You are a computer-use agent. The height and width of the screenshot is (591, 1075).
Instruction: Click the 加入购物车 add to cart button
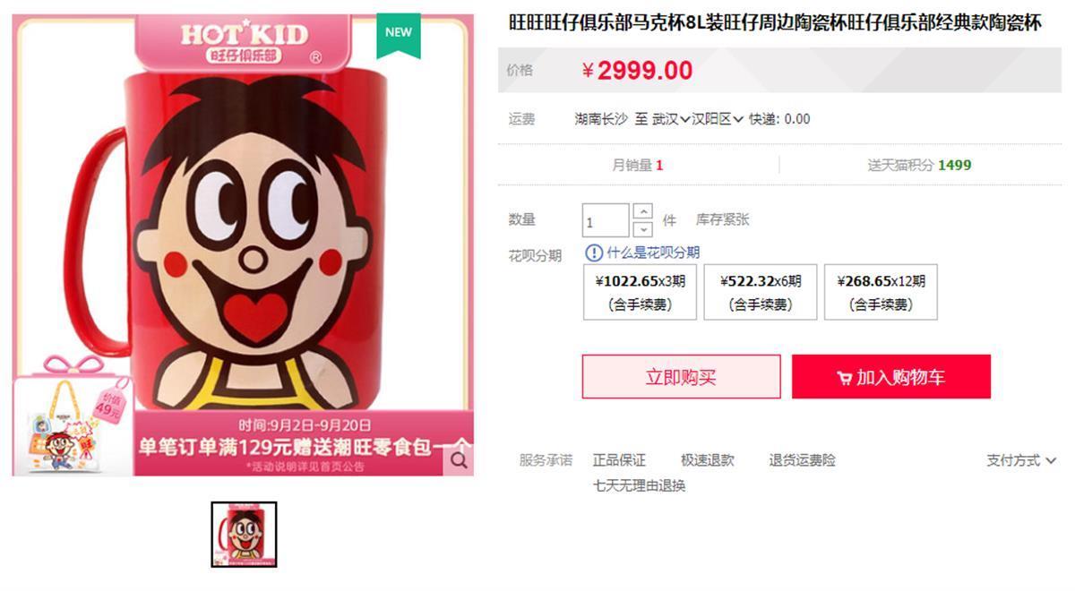[x=891, y=377]
